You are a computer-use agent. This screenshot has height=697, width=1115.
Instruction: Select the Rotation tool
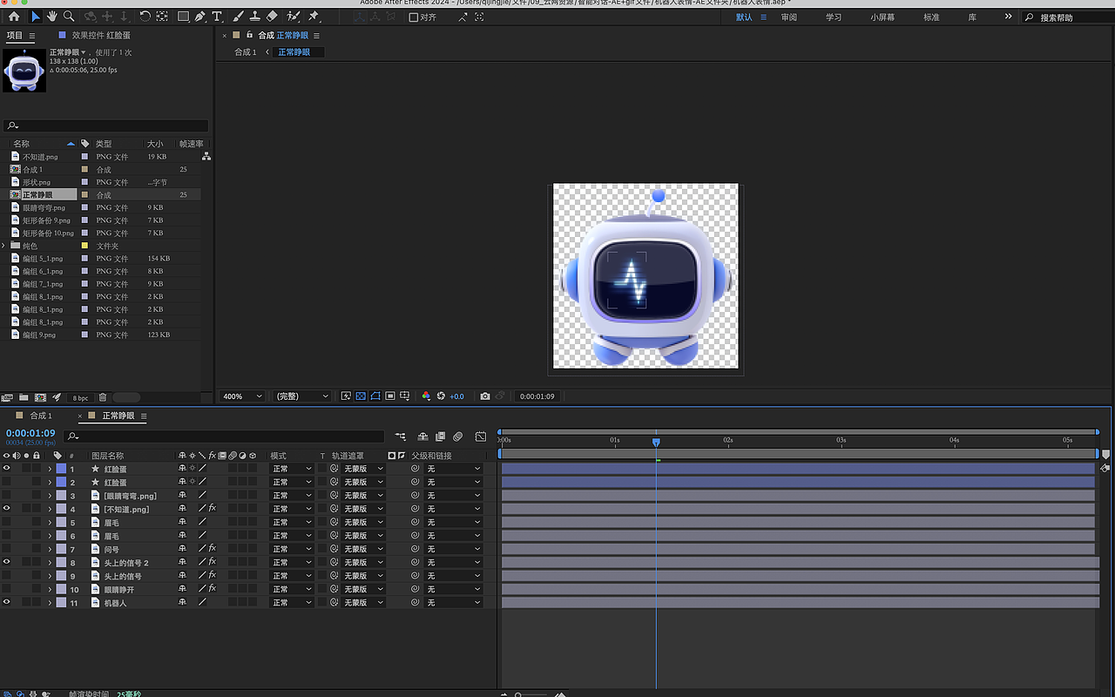pos(145,17)
